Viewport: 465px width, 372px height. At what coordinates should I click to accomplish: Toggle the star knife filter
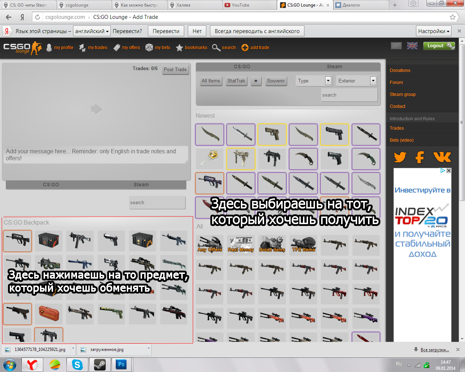(256, 81)
